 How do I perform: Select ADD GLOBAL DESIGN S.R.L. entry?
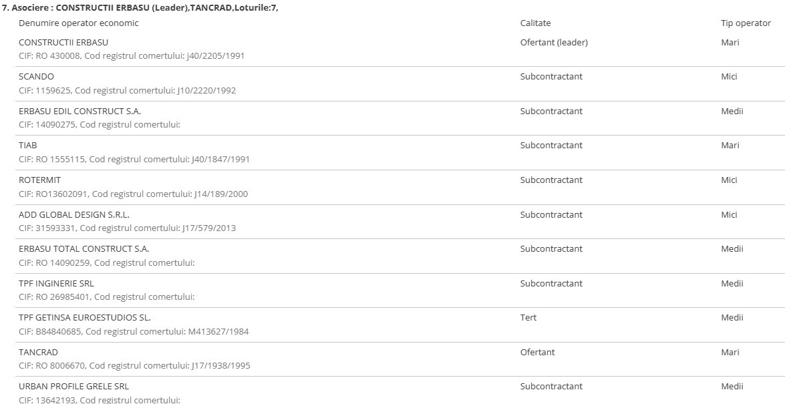(73, 215)
